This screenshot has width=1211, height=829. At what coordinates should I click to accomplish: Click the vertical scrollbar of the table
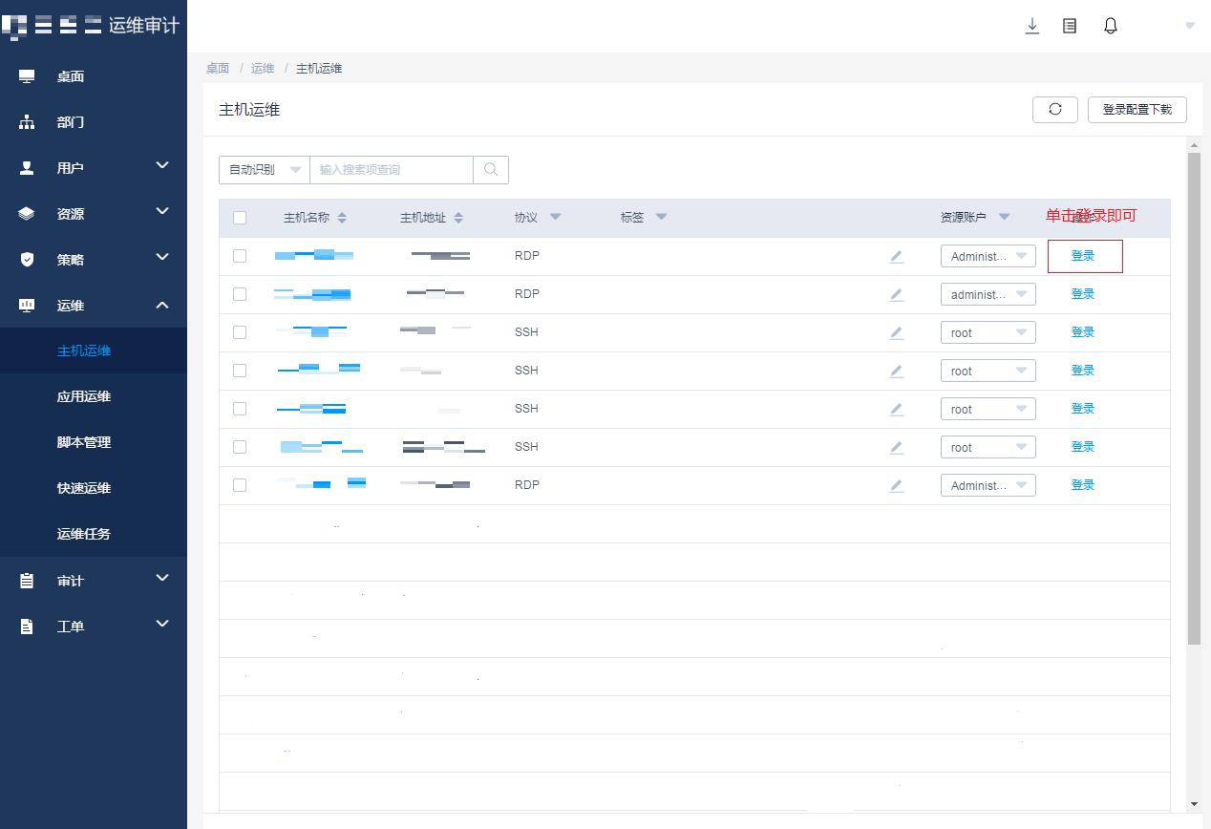(1194, 401)
